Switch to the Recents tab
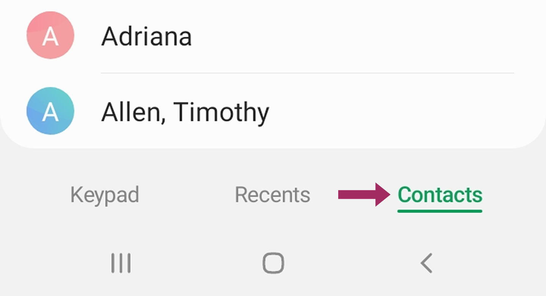 272,195
